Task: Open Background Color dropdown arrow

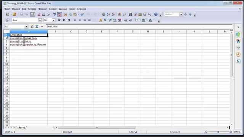Action: [x=147, y=20]
